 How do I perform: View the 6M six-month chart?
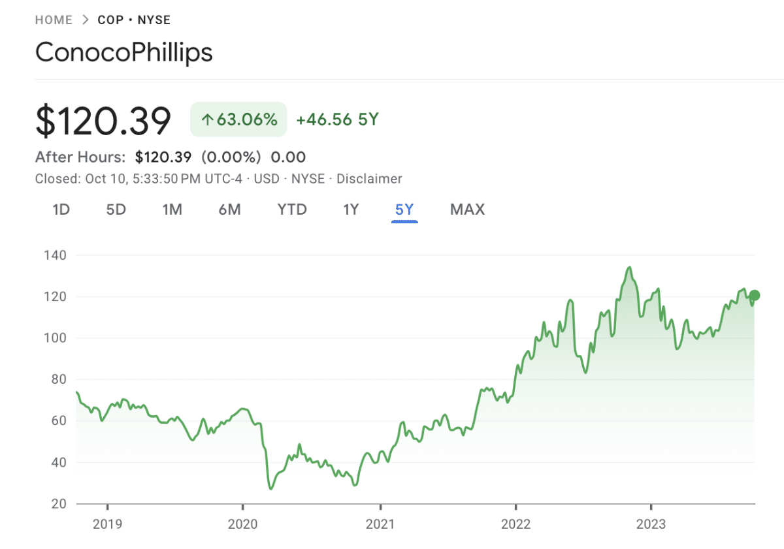[230, 210]
